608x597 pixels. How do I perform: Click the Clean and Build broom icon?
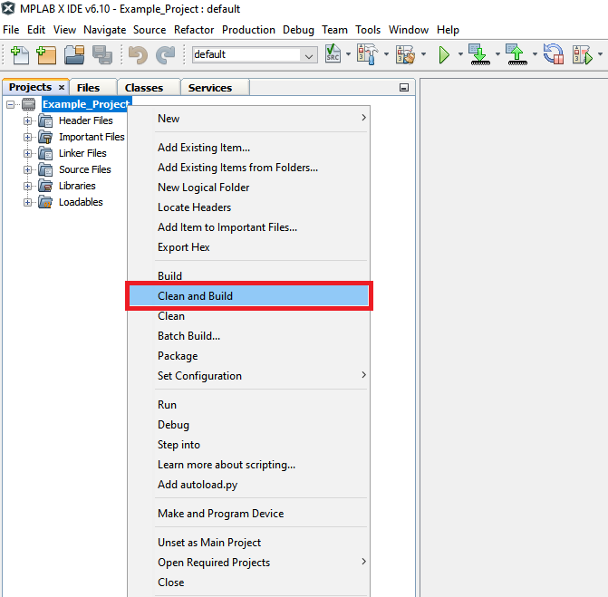pos(405,54)
